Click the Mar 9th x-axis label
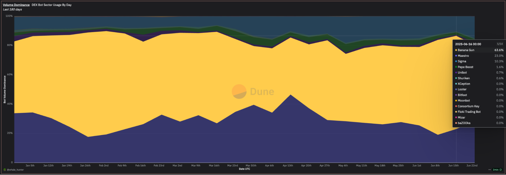 (196, 165)
